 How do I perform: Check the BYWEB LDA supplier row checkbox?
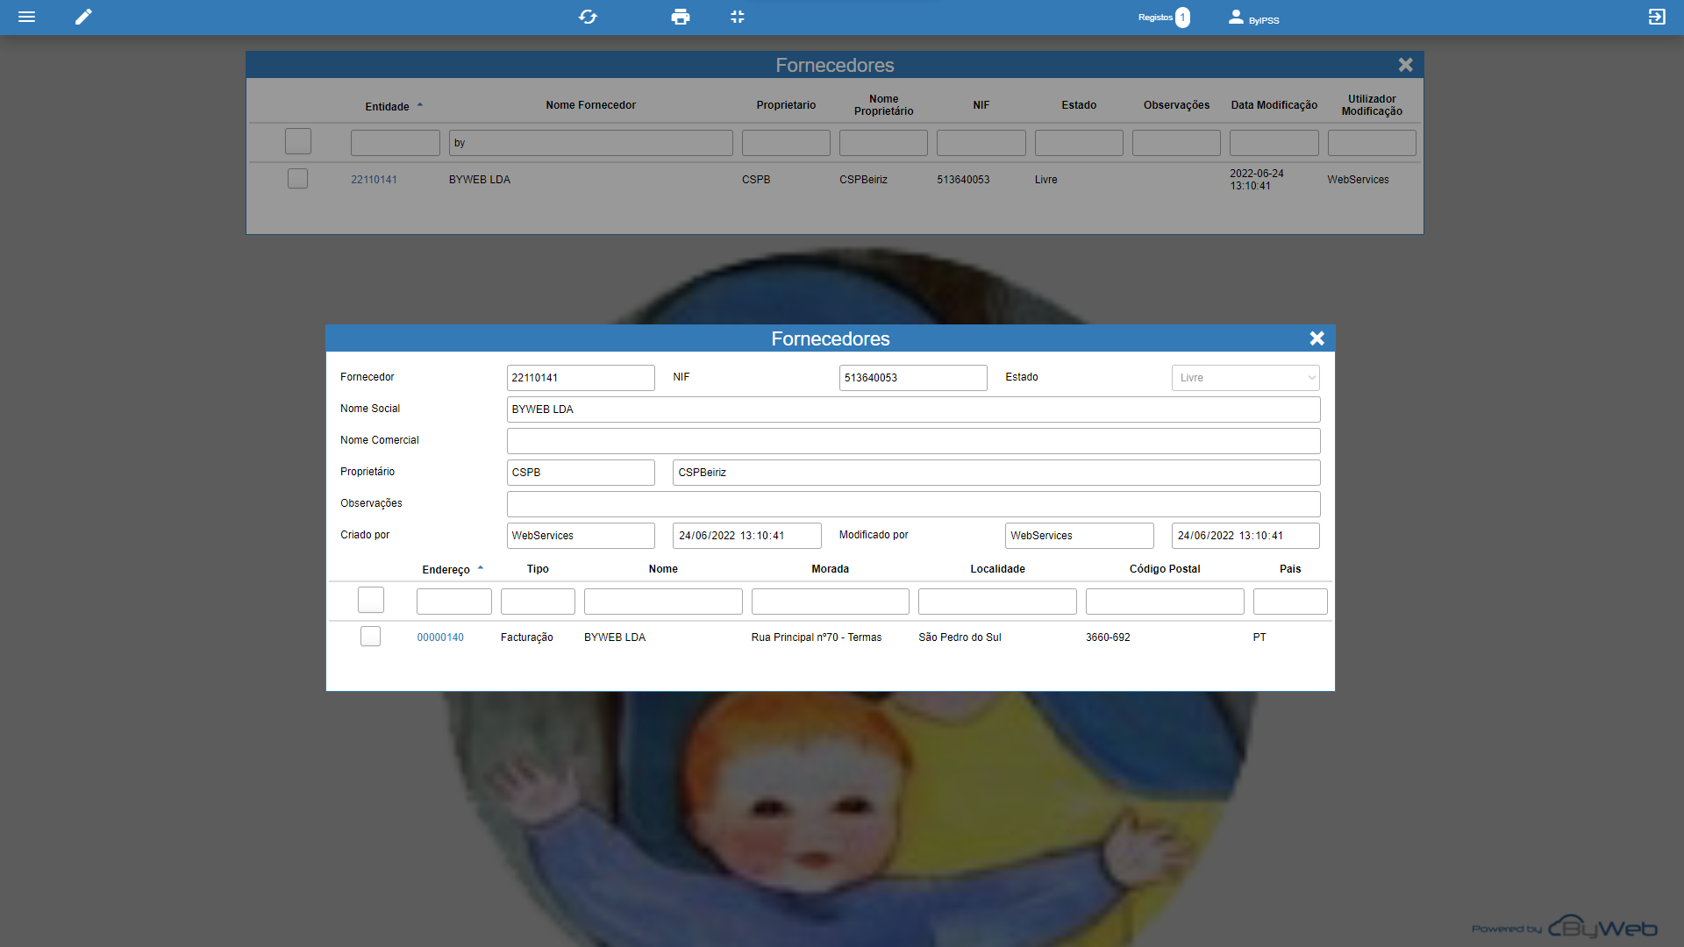[x=297, y=179]
